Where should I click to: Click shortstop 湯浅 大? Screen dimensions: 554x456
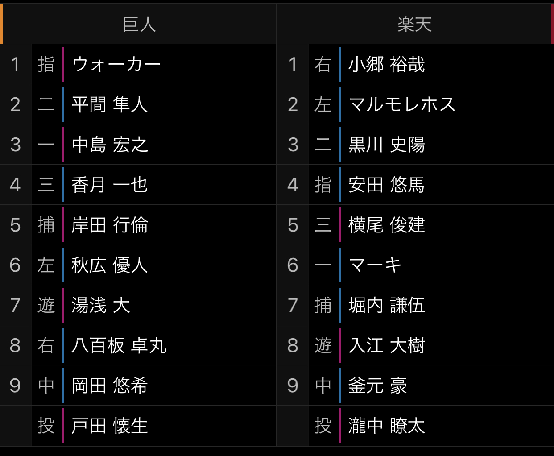click(101, 305)
